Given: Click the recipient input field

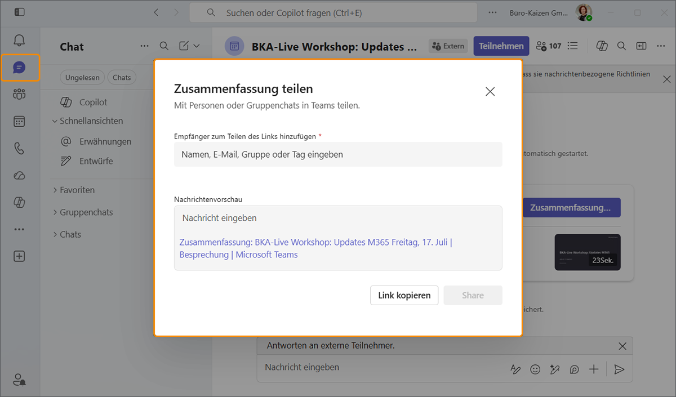Looking at the screenshot, I should (x=338, y=154).
